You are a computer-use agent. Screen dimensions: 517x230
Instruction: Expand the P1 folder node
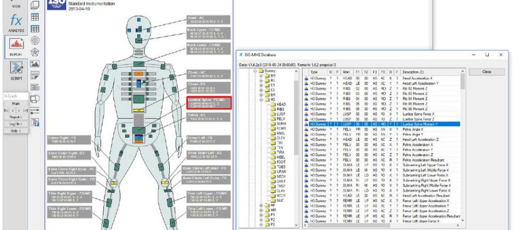click(261, 215)
